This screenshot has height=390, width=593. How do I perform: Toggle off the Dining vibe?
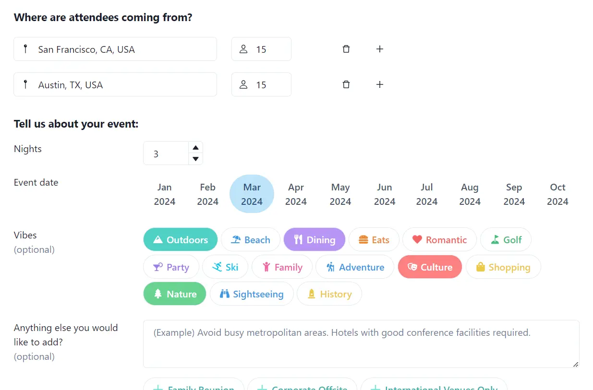pos(315,239)
